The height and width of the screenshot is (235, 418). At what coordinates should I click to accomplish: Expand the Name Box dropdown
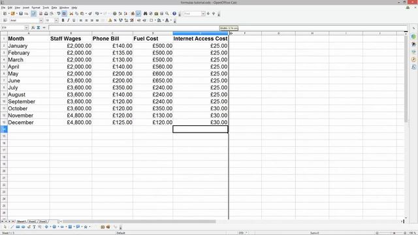click(x=26, y=27)
